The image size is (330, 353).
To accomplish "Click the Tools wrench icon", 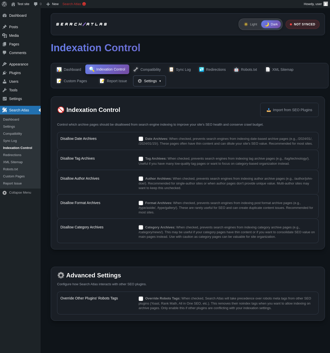I will coord(5,90).
